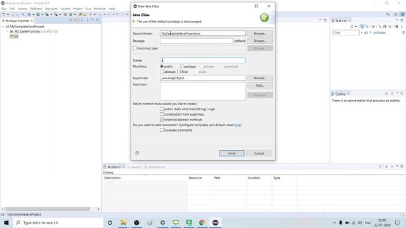
Task: Select the public modifier radio button
Action: [162, 66]
